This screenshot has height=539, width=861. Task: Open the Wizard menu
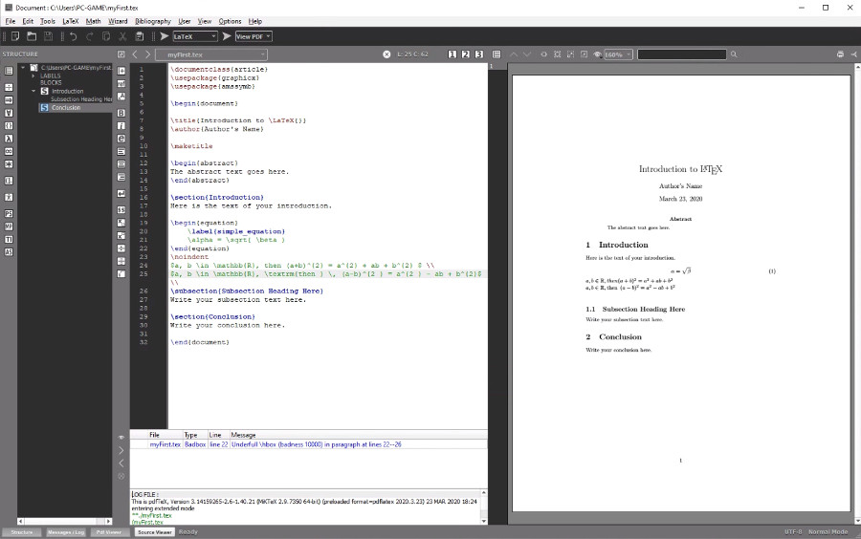click(x=118, y=21)
